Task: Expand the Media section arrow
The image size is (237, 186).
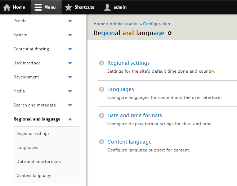Action: pos(70,91)
